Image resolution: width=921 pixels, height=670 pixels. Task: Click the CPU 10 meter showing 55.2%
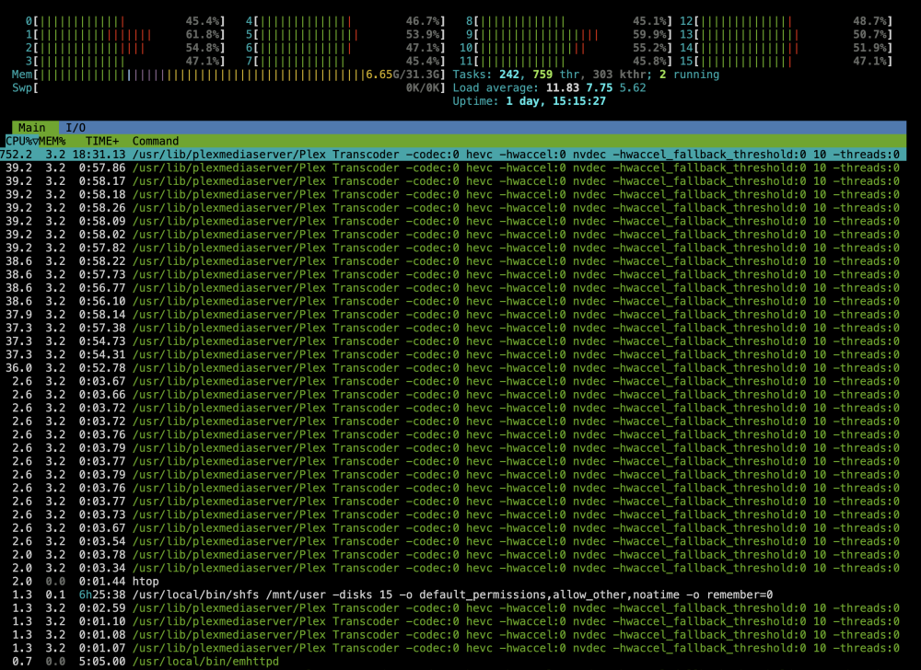click(x=565, y=48)
